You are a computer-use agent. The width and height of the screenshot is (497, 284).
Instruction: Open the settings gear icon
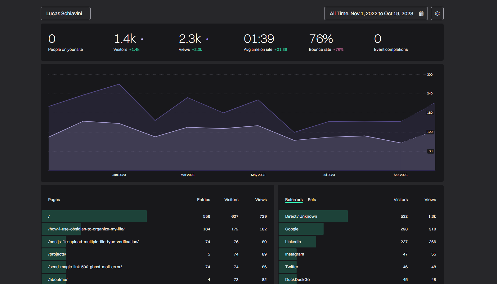tap(437, 14)
